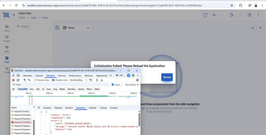Select the Img request type filter
This screenshot has width=266, height=135.
[55, 89]
